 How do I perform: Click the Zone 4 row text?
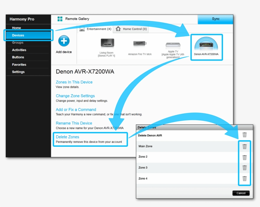(x=143, y=179)
